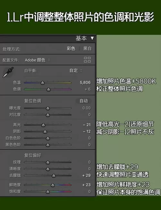Click the 白色色阶 slider handle

click(x=48, y=138)
